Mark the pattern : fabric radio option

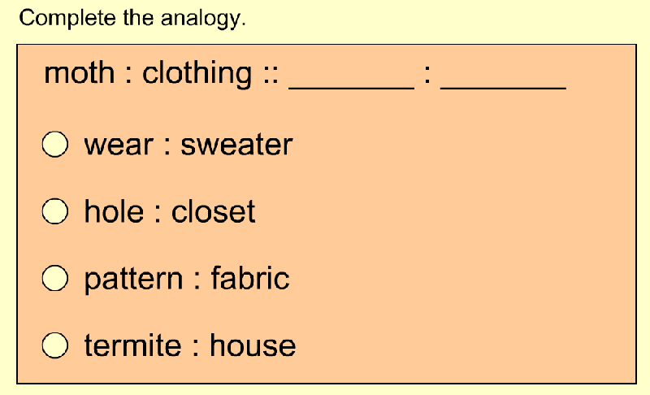click(x=55, y=278)
